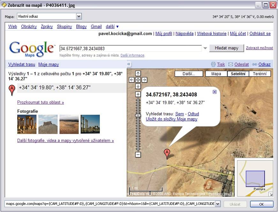This screenshot has height=212, width=278.
Task: Open the Obrázky link in top navigation
Action: click(29, 27)
